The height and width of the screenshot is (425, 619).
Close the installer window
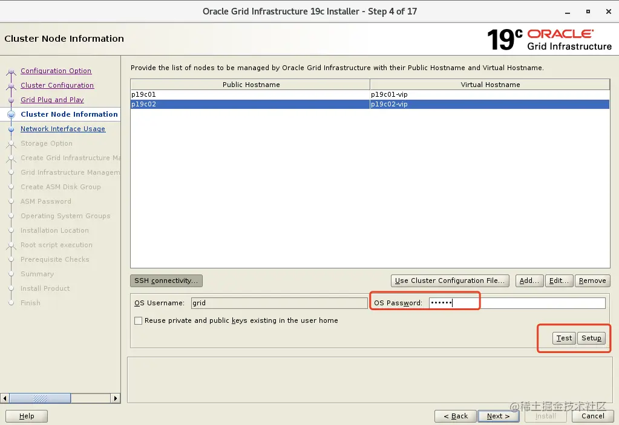[608, 12]
